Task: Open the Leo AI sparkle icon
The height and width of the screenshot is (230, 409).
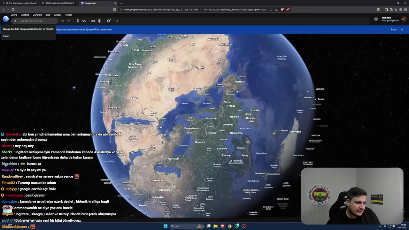Action: tap(396, 10)
